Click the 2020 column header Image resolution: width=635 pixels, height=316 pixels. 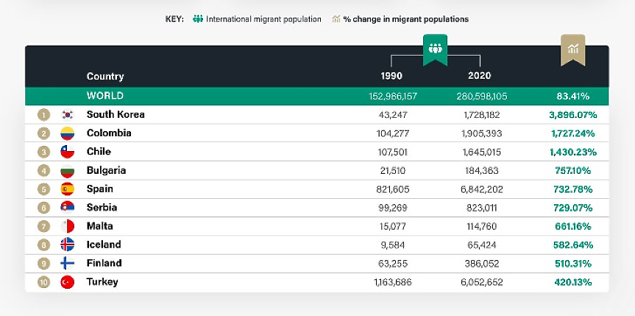pyautogui.click(x=480, y=76)
